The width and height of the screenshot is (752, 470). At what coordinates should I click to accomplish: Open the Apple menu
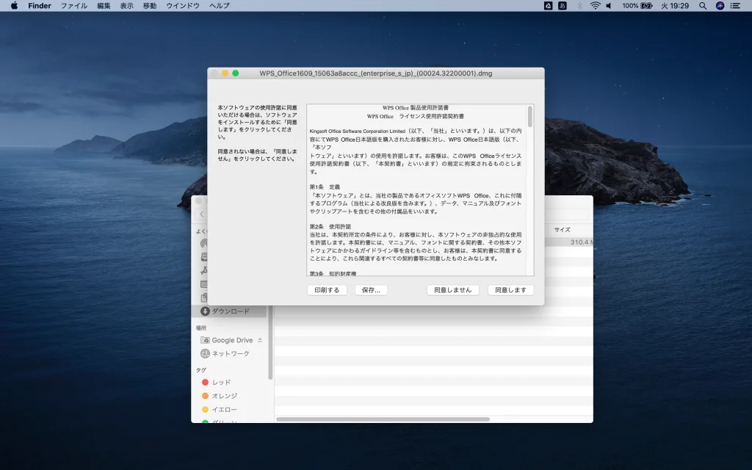point(14,6)
